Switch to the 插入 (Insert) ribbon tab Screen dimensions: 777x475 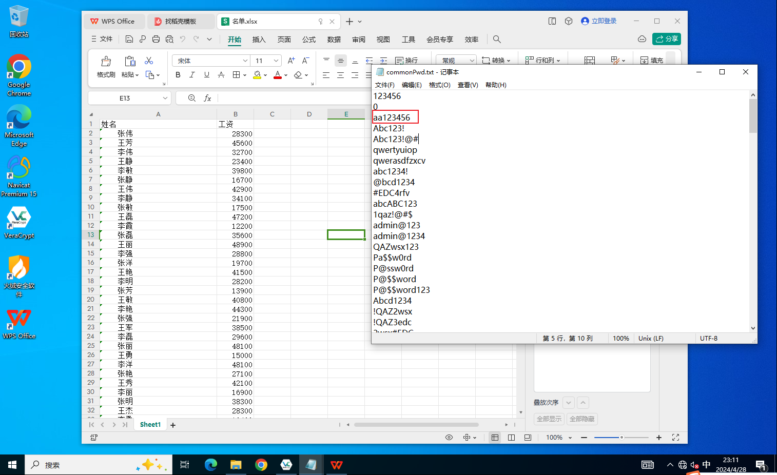click(x=259, y=39)
